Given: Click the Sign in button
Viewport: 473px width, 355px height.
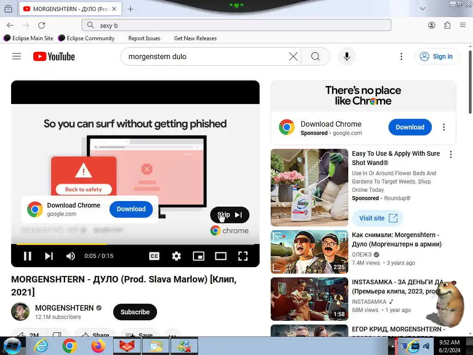Looking at the screenshot, I should click(437, 56).
